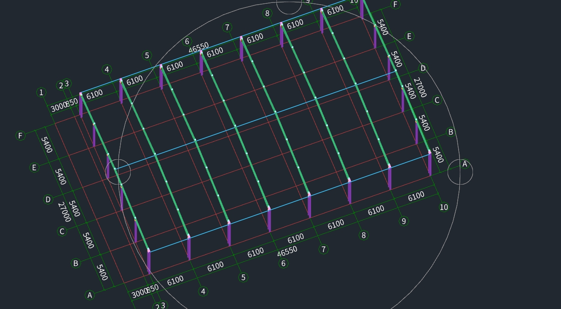
Task: Click right-side grid bubble F
Action: point(395,5)
